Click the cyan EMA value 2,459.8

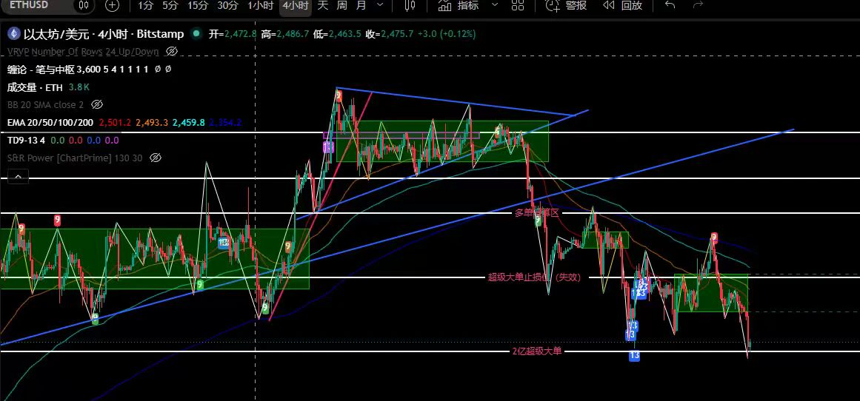pos(189,122)
